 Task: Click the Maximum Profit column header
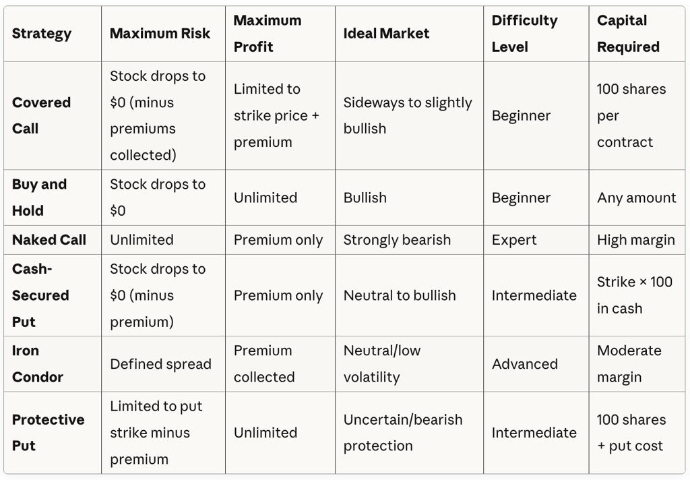(268, 34)
